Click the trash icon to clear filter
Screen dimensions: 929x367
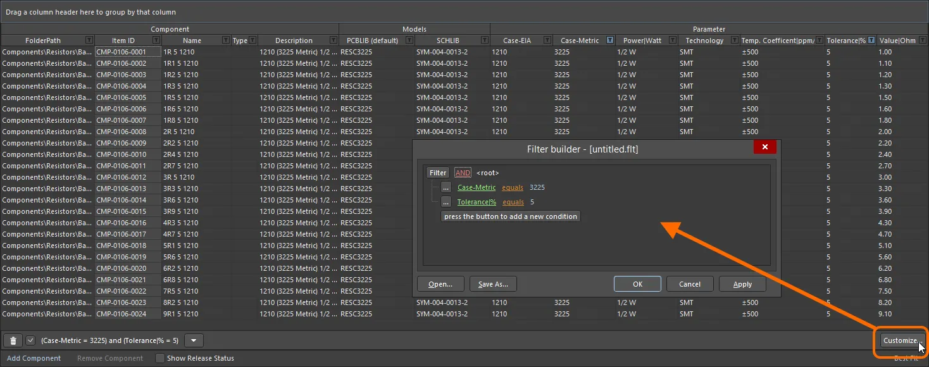pyautogui.click(x=13, y=340)
